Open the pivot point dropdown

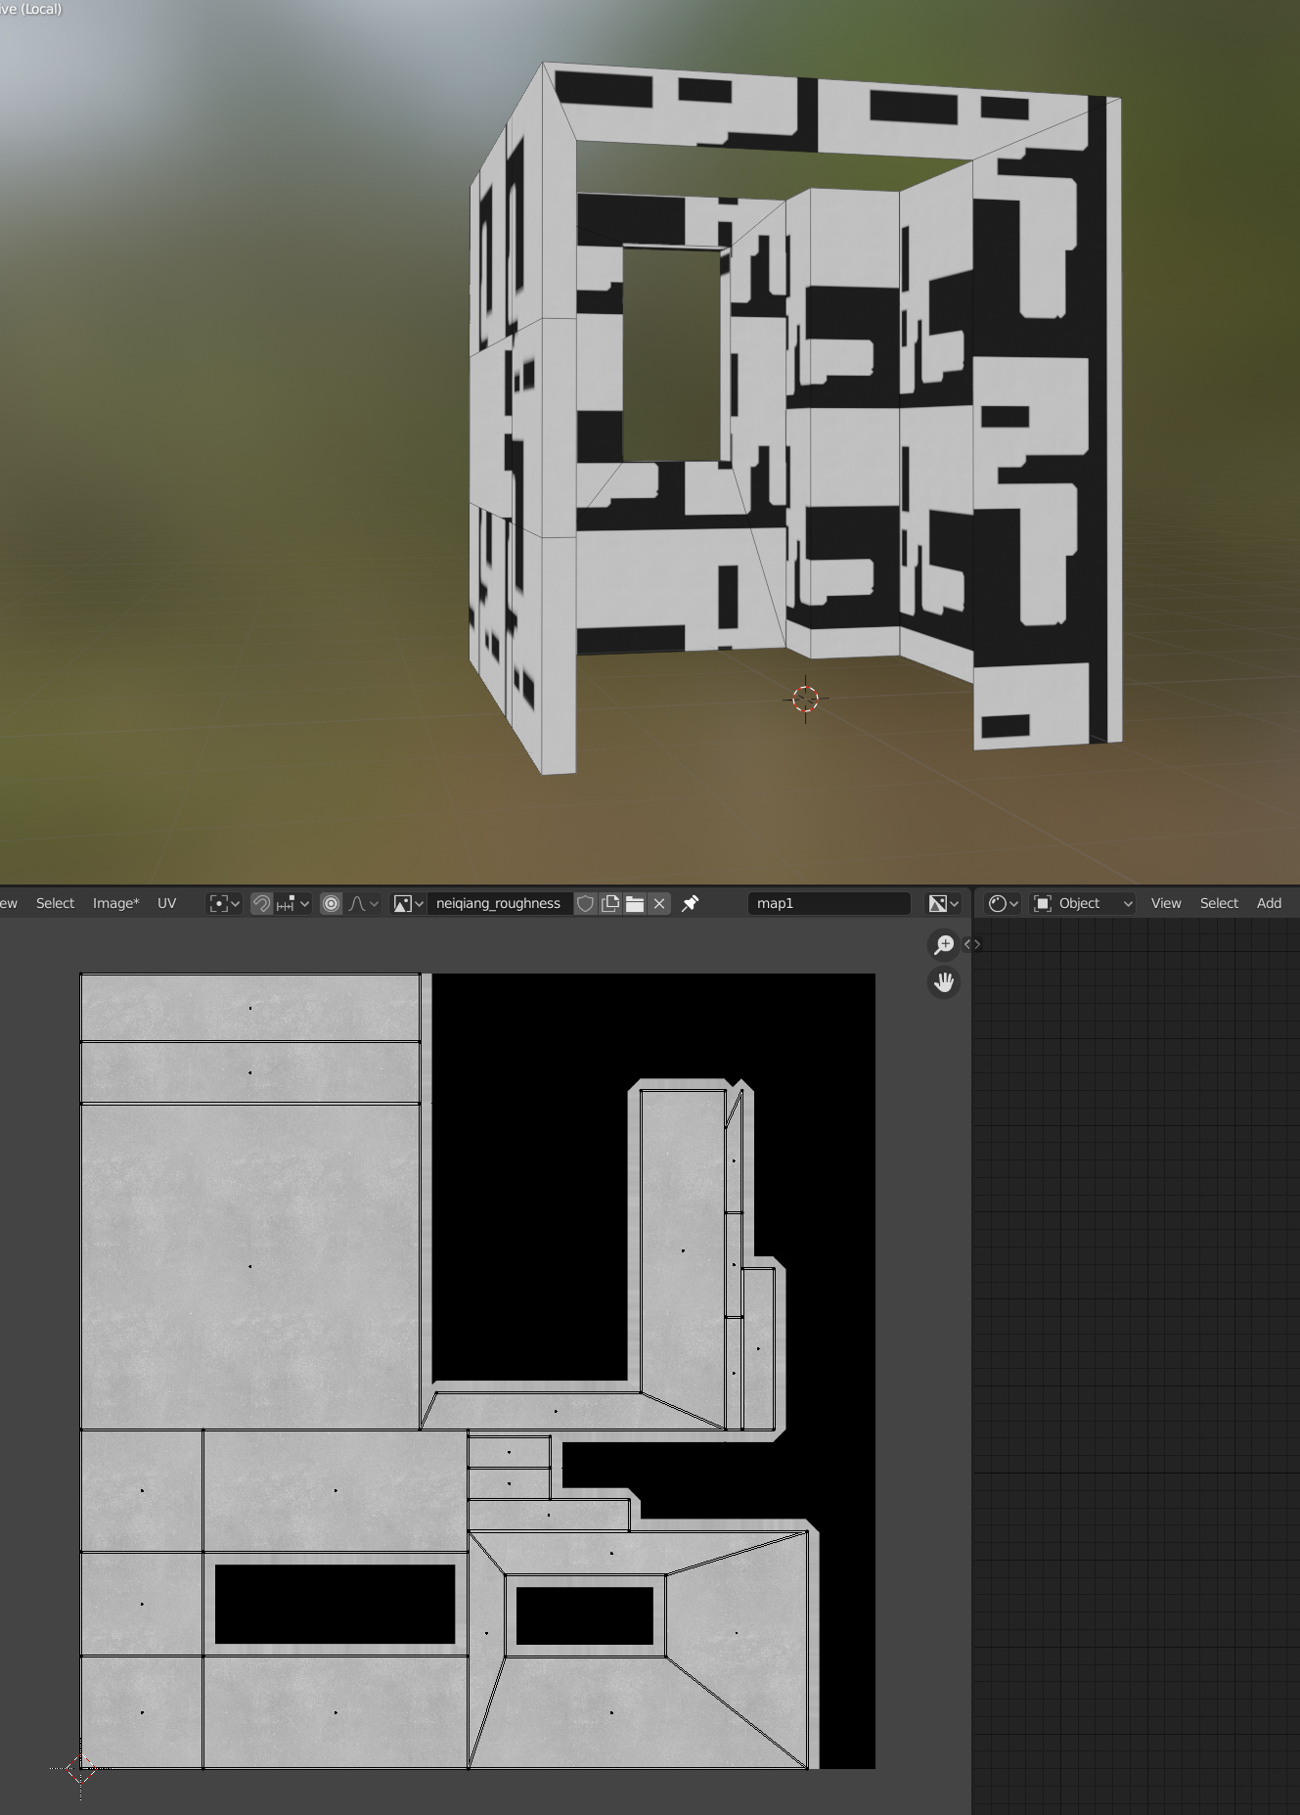[225, 903]
